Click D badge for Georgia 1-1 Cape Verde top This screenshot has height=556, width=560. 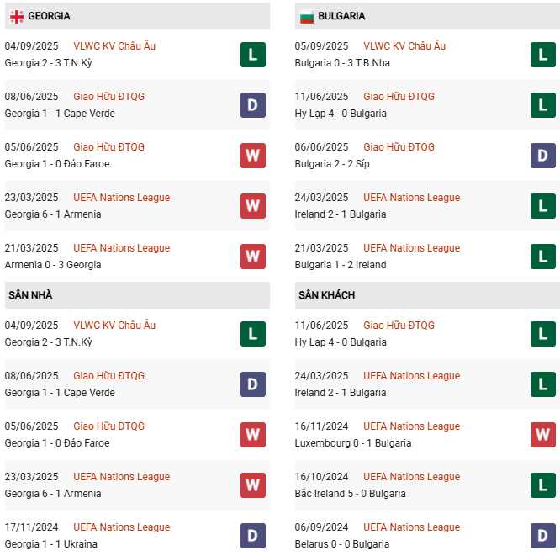coord(253,105)
